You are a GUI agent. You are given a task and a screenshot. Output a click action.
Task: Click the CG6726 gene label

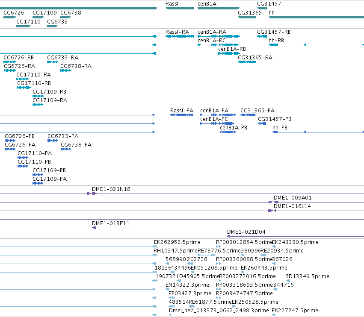[x=14, y=12]
